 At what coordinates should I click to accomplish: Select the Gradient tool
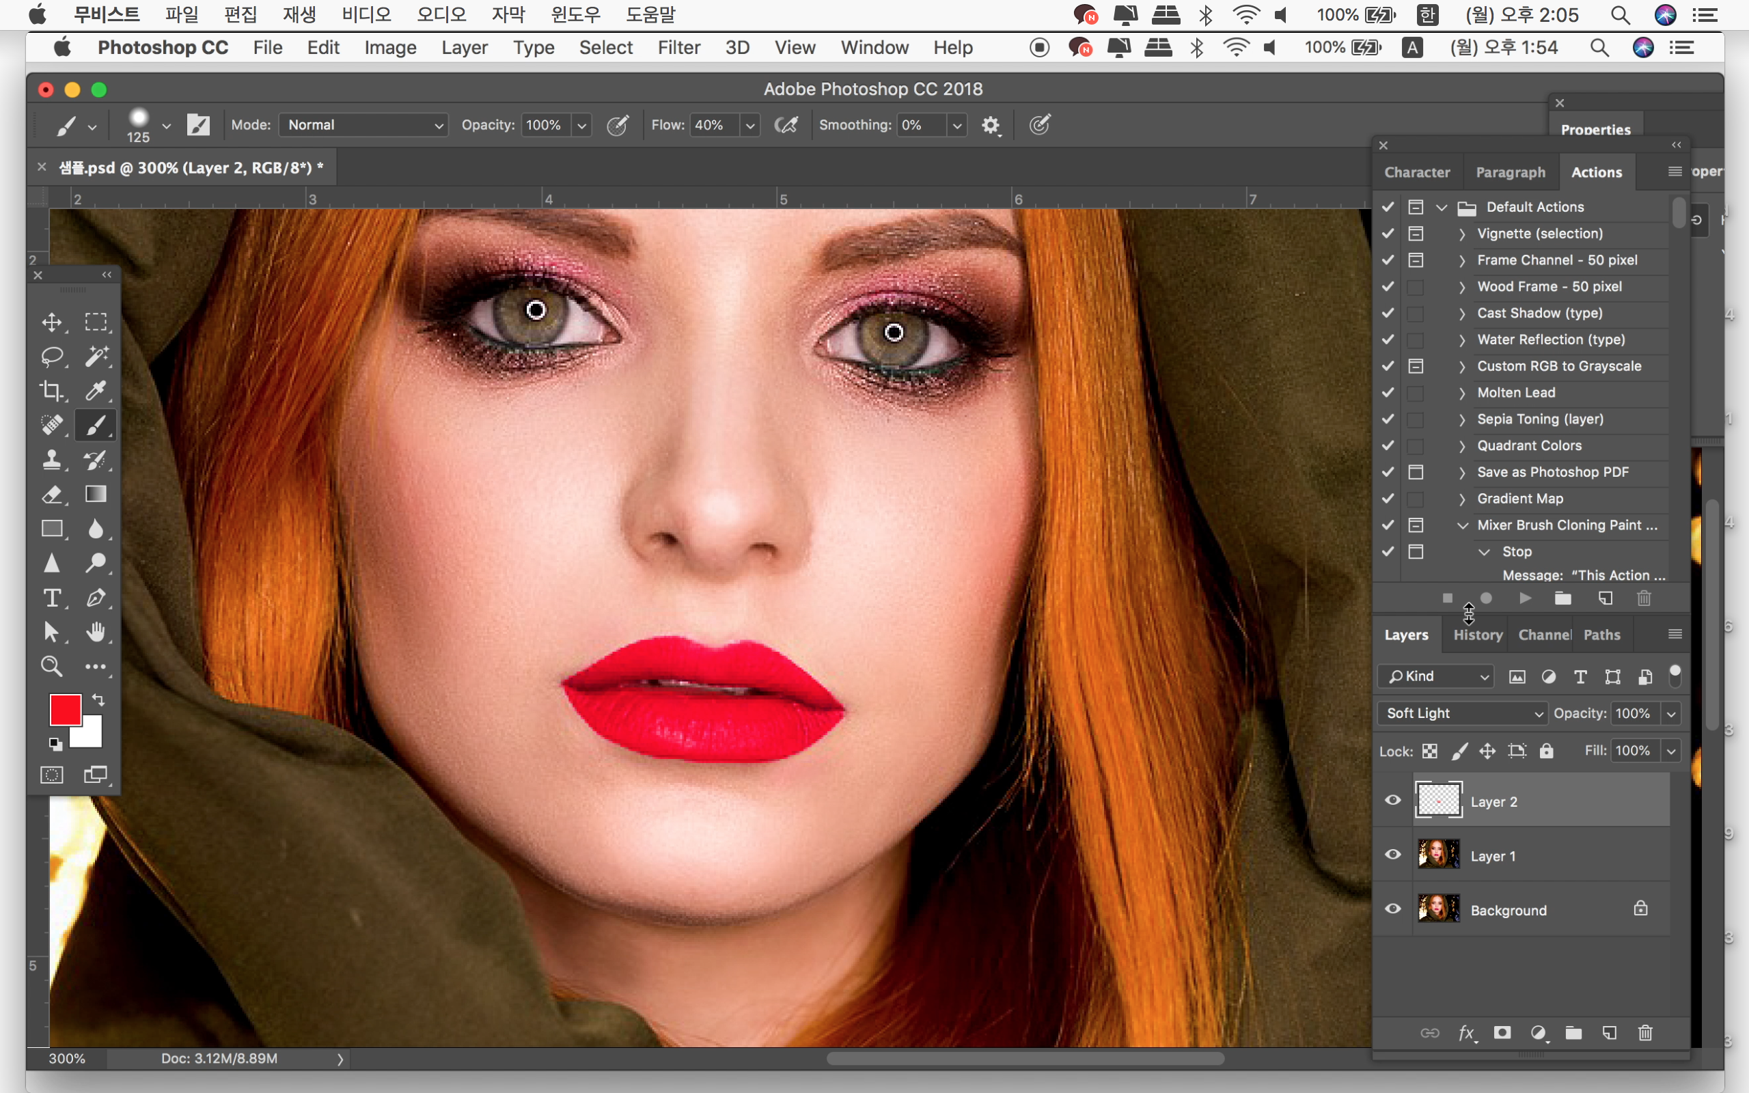(96, 495)
